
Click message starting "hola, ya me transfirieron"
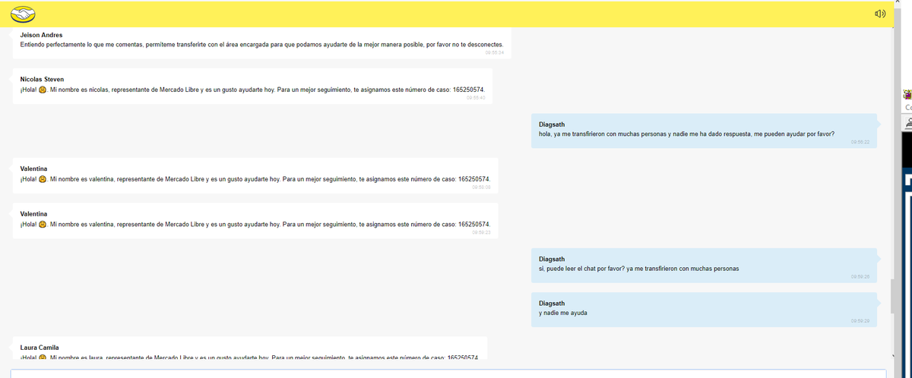[x=686, y=134]
